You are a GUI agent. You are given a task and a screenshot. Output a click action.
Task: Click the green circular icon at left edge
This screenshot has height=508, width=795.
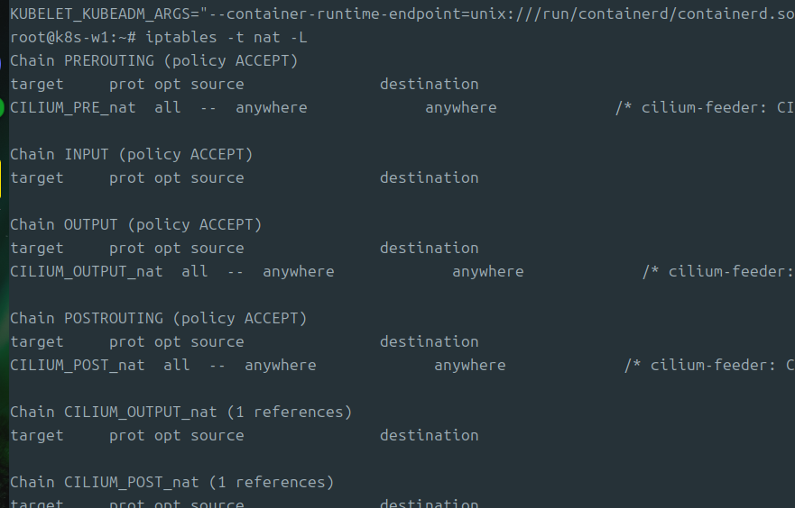click(x=2, y=108)
